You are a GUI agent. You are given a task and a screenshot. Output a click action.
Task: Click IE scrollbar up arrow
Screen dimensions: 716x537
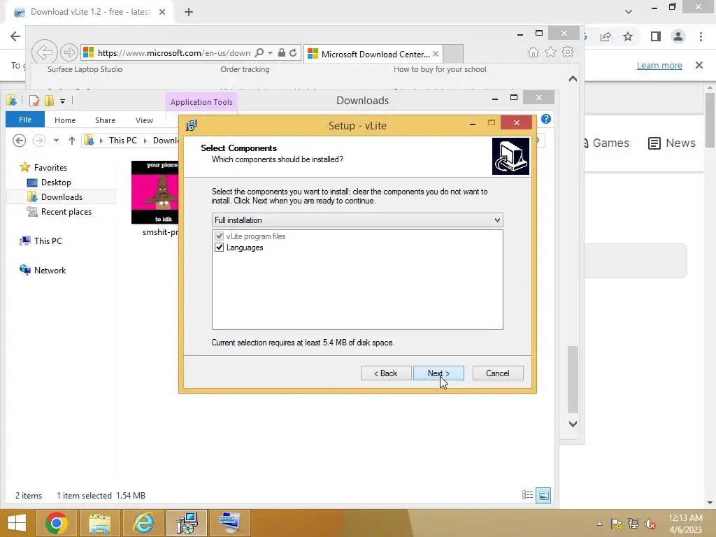click(573, 78)
